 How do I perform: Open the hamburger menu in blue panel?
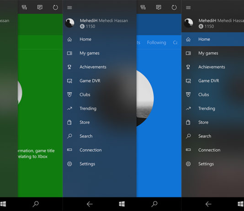click(69, 7)
